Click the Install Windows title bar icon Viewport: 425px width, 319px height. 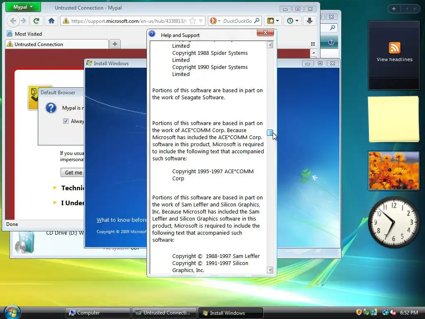(89, 63)
